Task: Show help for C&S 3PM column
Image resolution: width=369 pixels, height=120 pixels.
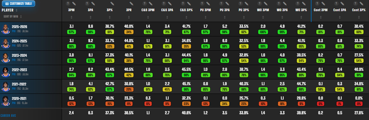Action: [145, 4]
